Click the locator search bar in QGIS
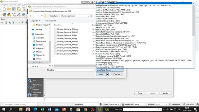The width and height of the screenshot is (199, 112). click(19, 105)
